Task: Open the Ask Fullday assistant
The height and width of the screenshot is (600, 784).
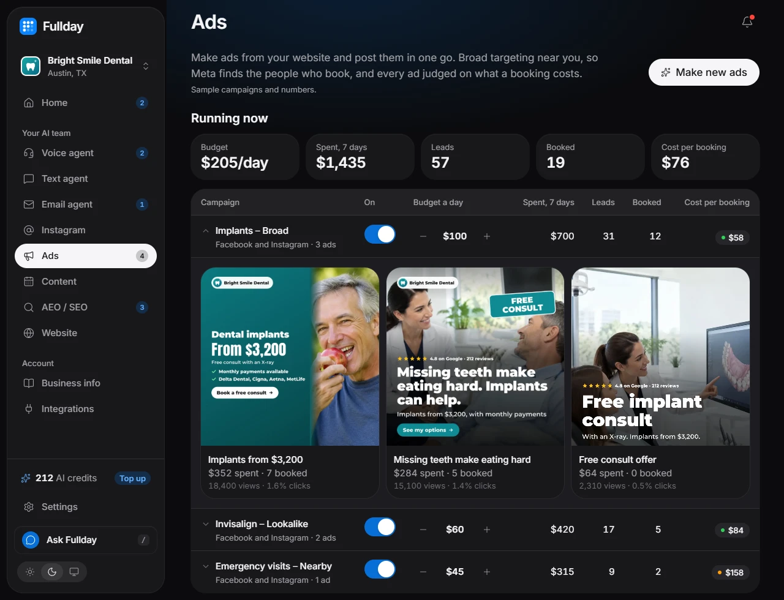Action: (x=86, y=540)
